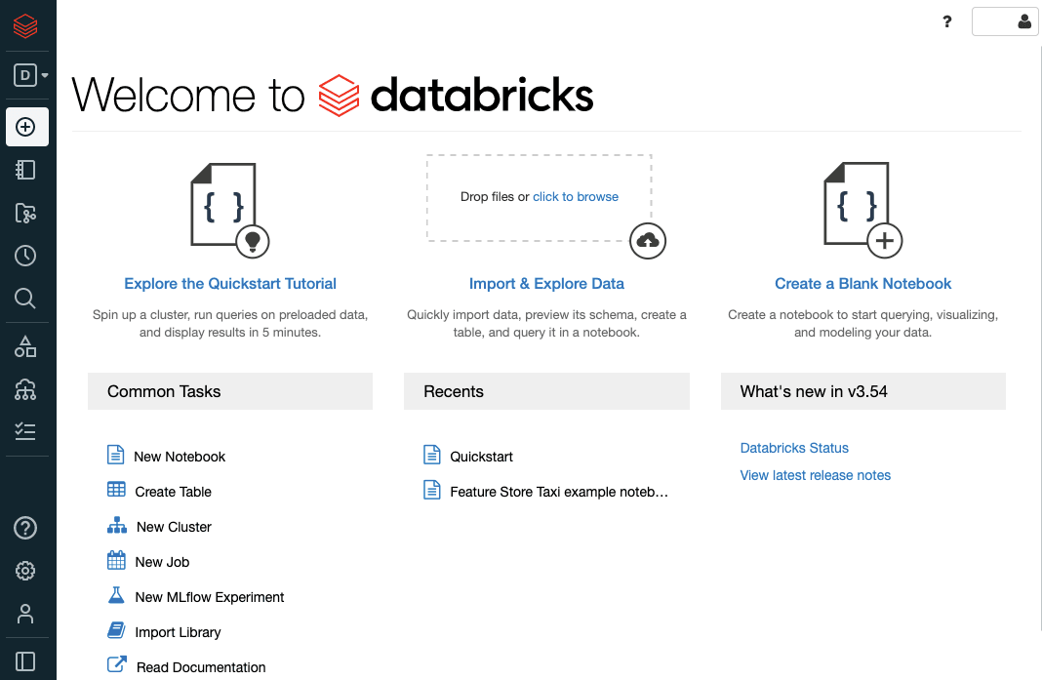Click the Help question mark in sidebar
The height and width of the screenshot is (680, 1042).
[x=25, y=528]
